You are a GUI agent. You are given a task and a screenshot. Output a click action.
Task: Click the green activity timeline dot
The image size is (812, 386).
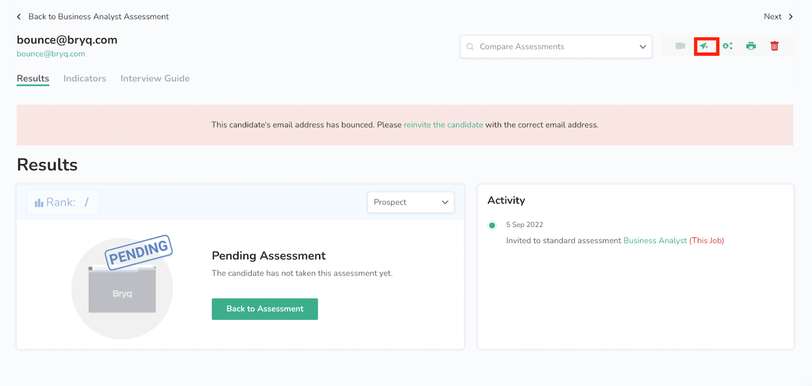click(492, 225)
